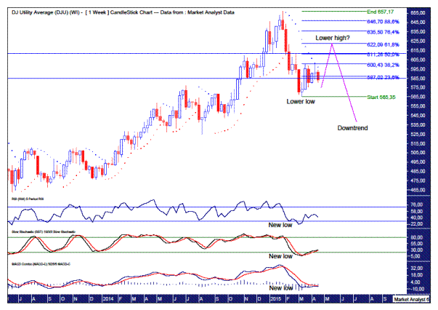
Task: Click 'New low' label in MACD panel
Action: [x=281, y=288]
